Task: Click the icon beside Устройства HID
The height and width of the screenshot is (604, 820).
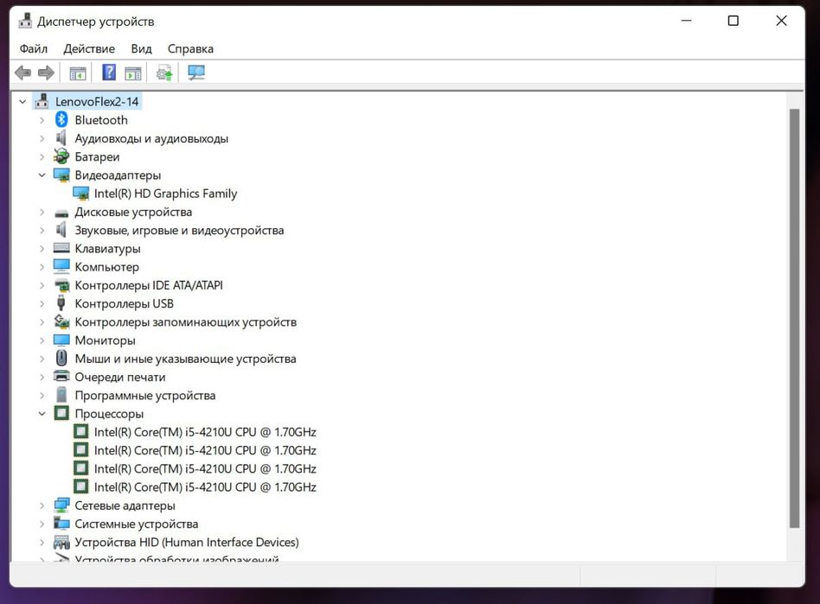Action: (x=61, y=542)
